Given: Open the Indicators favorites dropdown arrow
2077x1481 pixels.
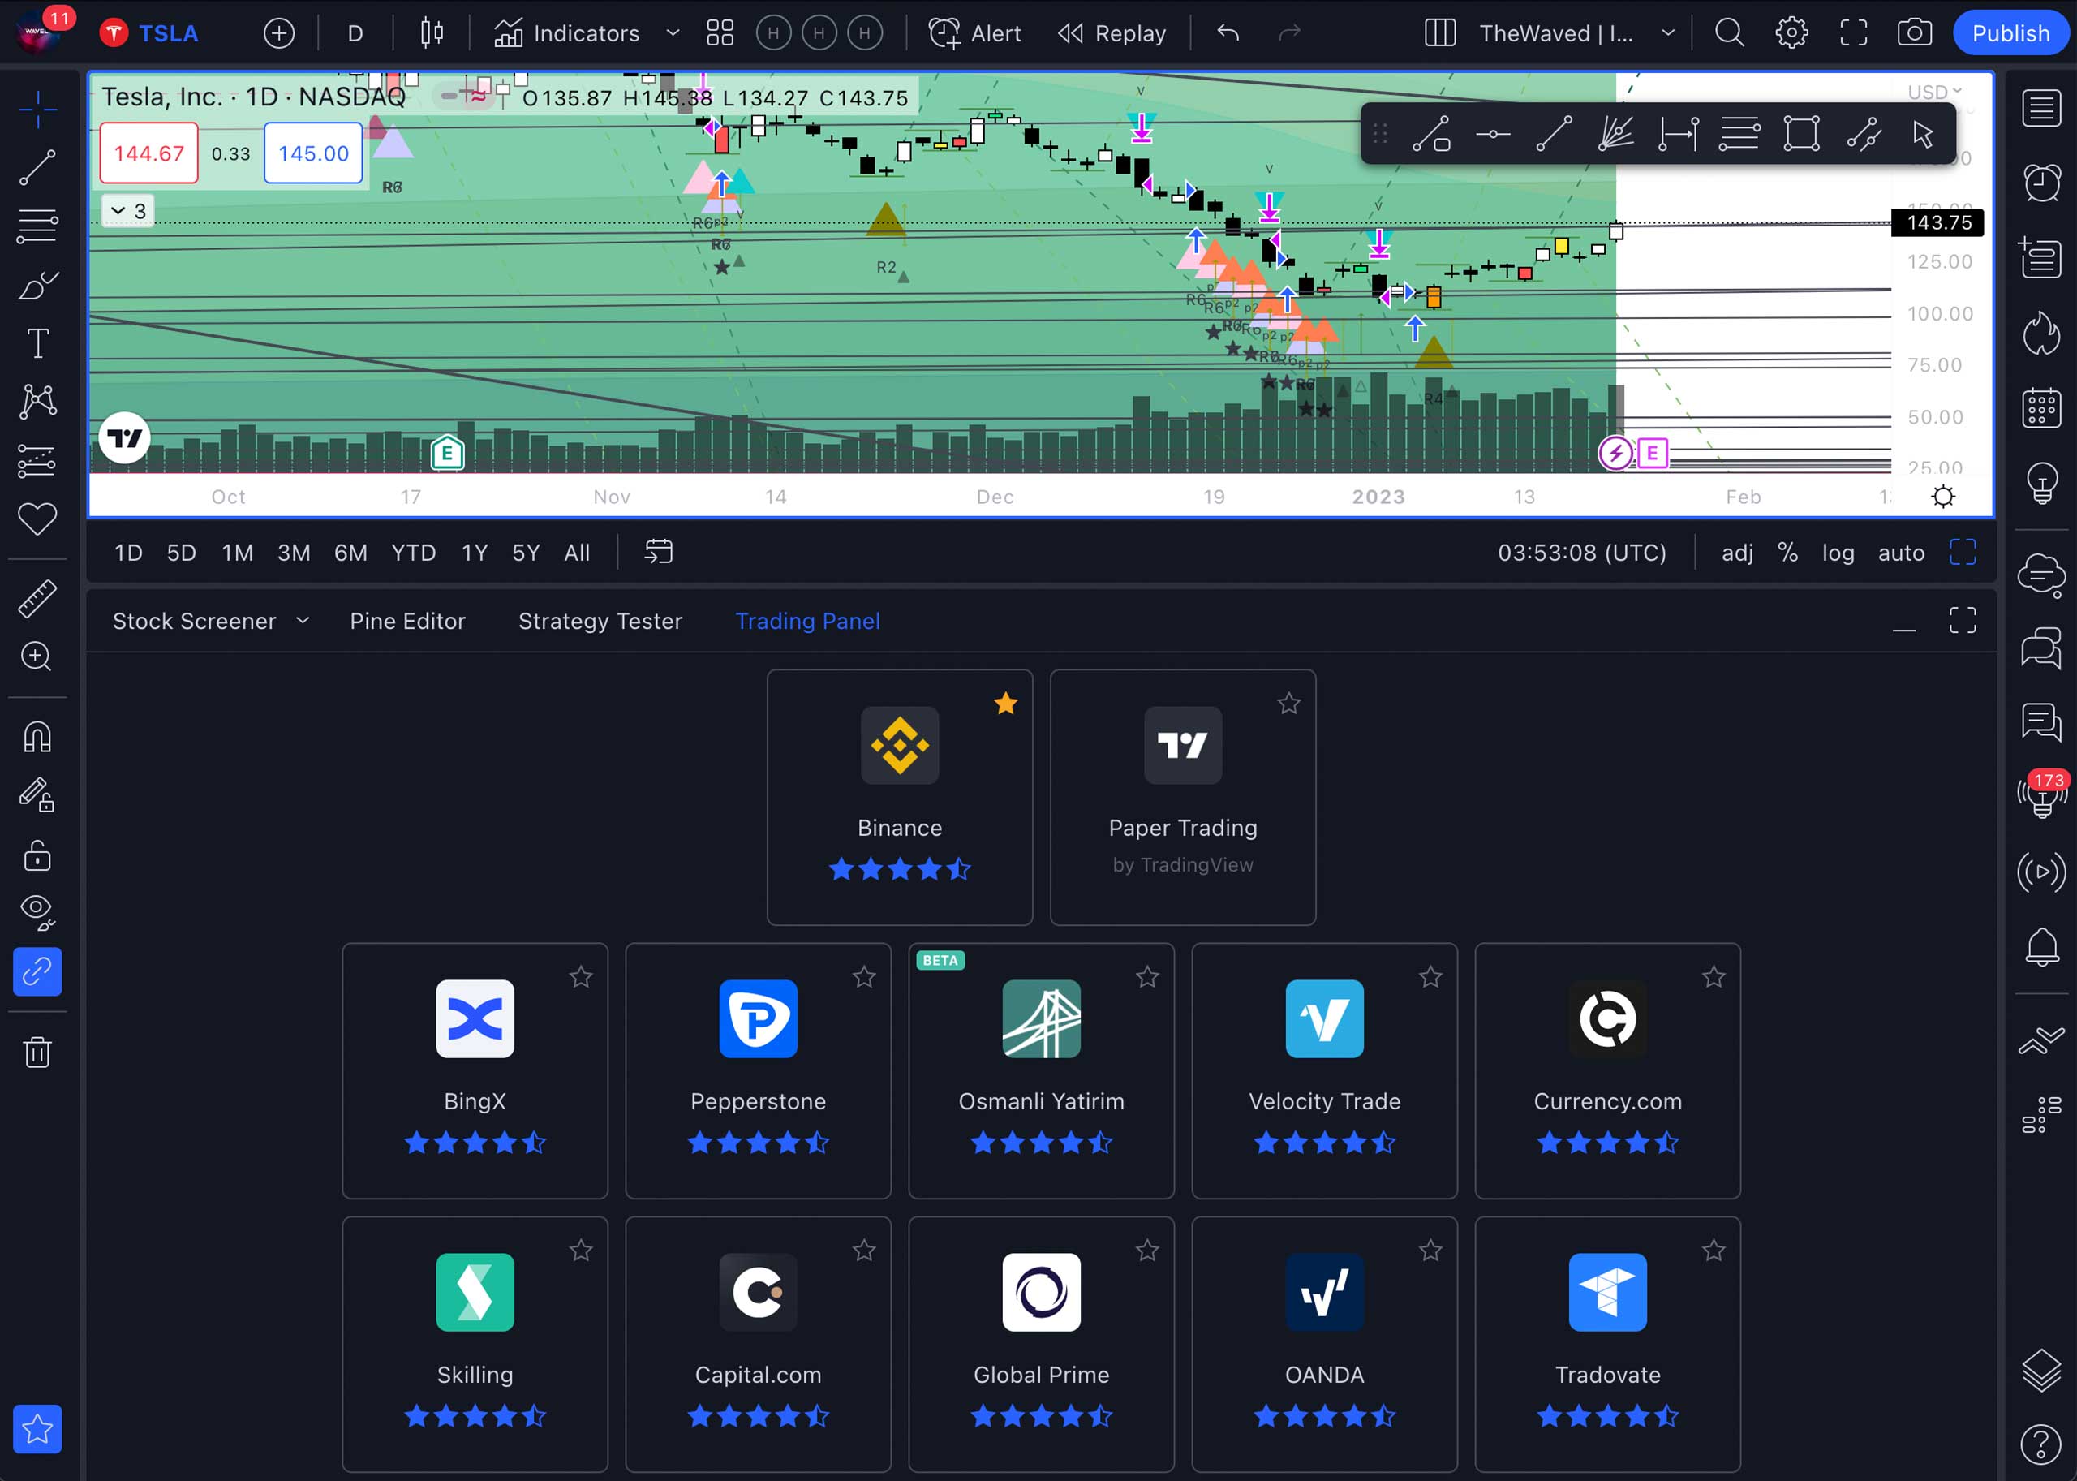Looking at the screenshot, I should (x=673, y=34).
